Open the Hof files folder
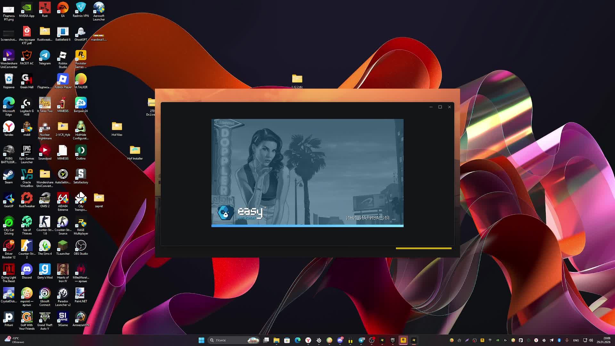 tap(117, 127)
